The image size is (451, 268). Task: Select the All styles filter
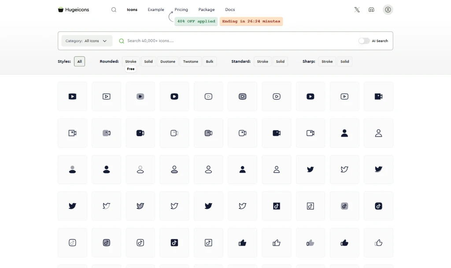point(79,62)
